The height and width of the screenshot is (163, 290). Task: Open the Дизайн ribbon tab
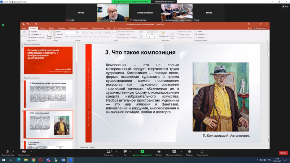coord(51,28)
